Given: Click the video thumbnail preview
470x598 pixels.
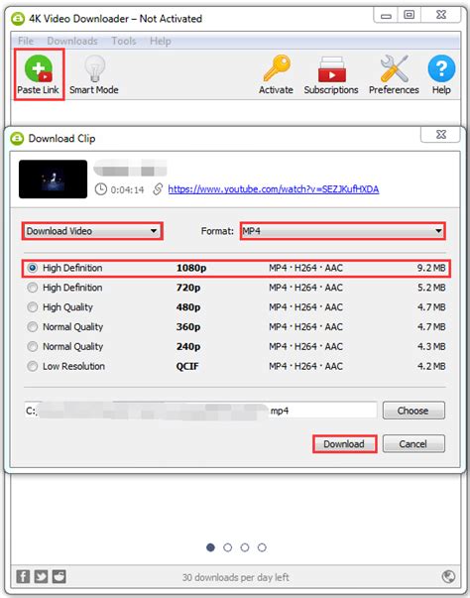Looking at the screenshot, I should click(53, 179).
